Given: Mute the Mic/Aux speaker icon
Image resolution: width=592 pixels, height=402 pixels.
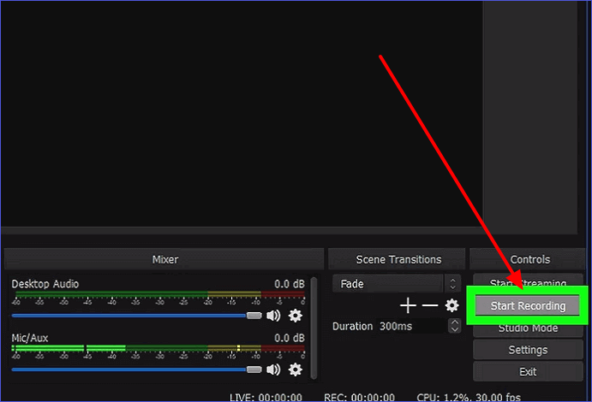Looking at the screenshot, I should pos(273,369).
